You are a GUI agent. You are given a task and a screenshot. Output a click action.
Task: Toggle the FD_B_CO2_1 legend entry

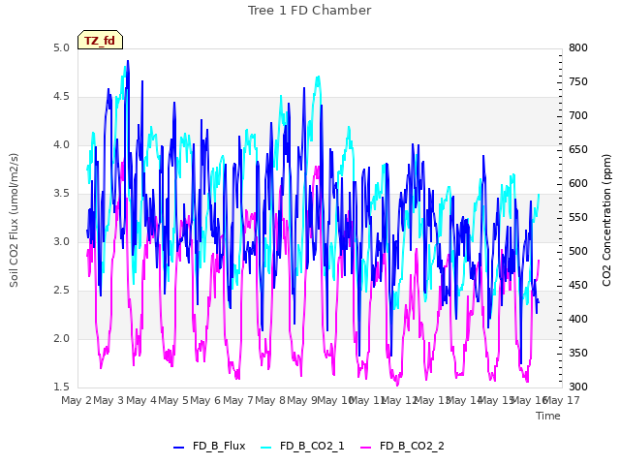(x=302, y=446)
